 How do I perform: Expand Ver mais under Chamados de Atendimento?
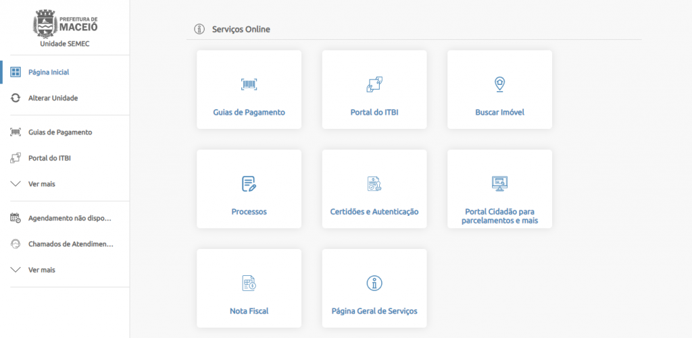[x=33, y=270]
